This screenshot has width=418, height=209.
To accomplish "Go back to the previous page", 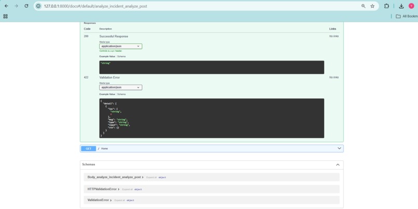I will click(6, 6).
